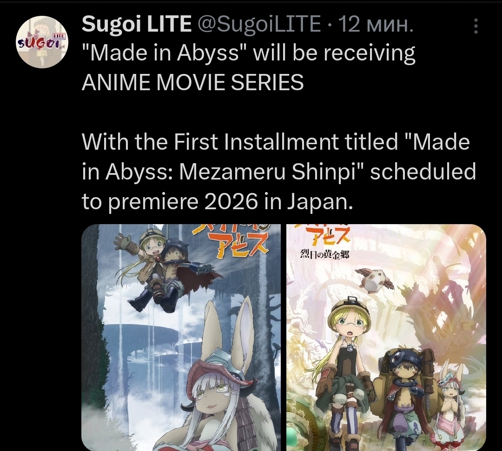Image resolution: width=502 pixels, height=451 pixels.
Task: Select the line "Made in Abyss" will be receiving
Action: coord(248,53)
